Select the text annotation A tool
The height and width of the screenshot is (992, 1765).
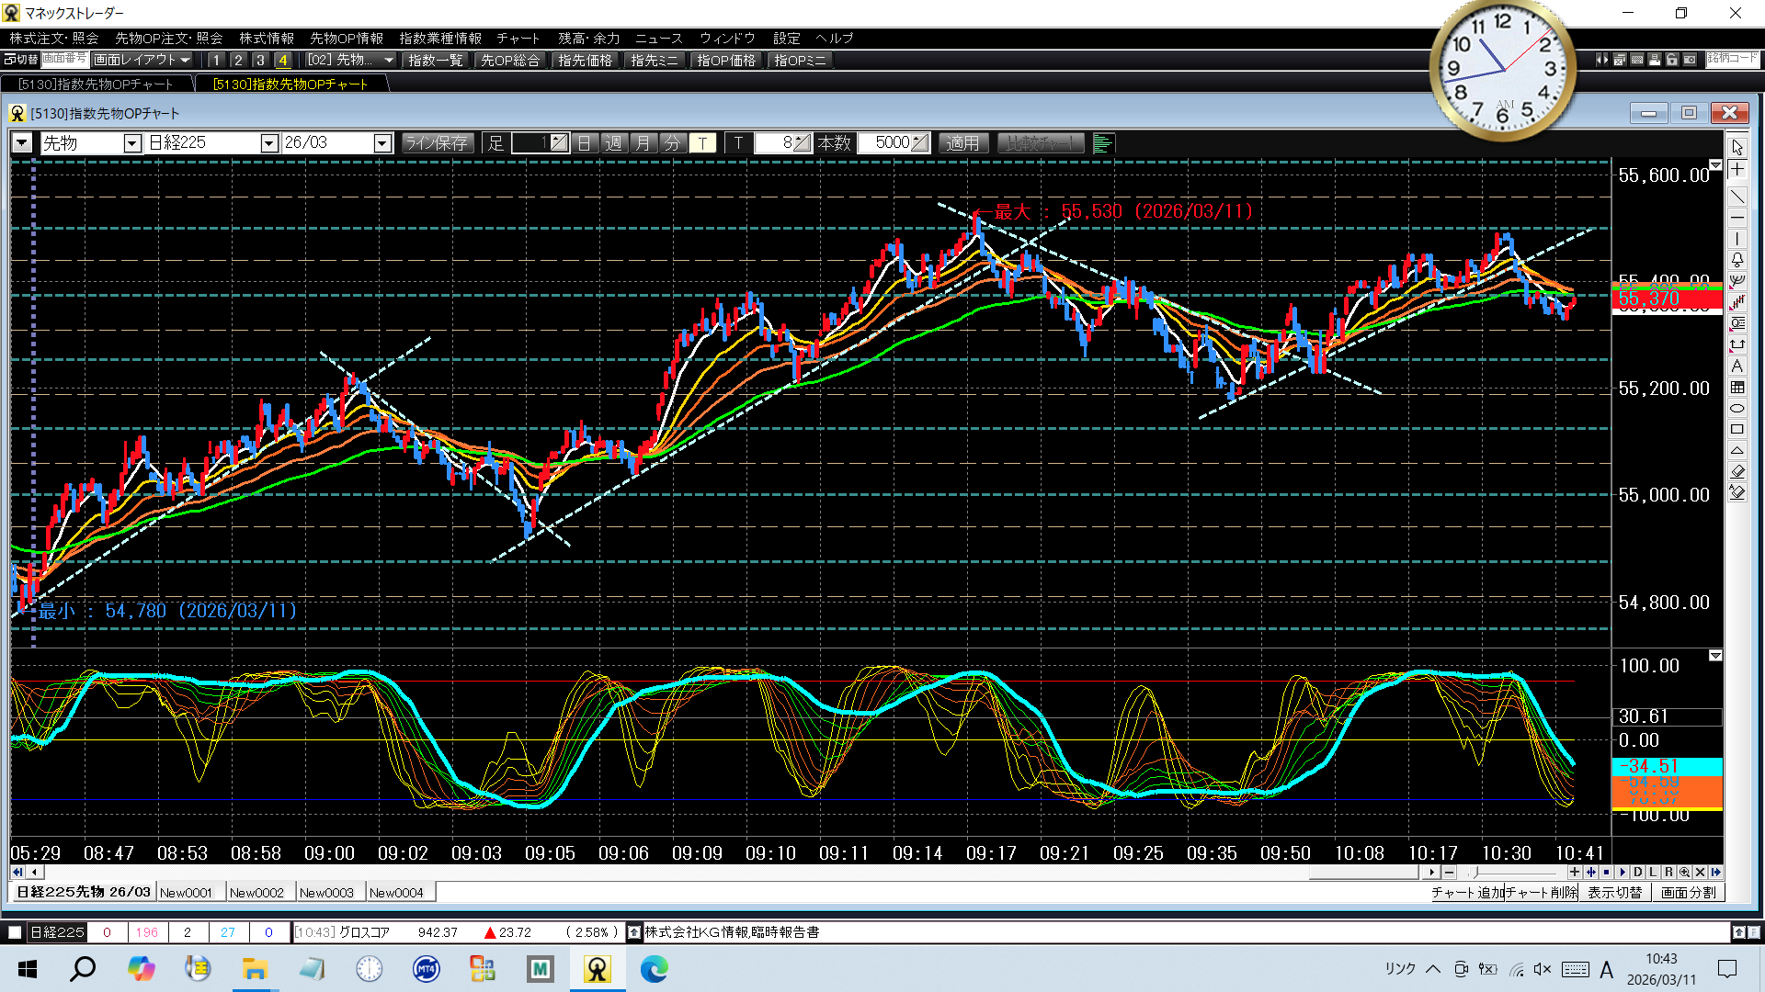pyautogui.click(x=1737, y=366)
